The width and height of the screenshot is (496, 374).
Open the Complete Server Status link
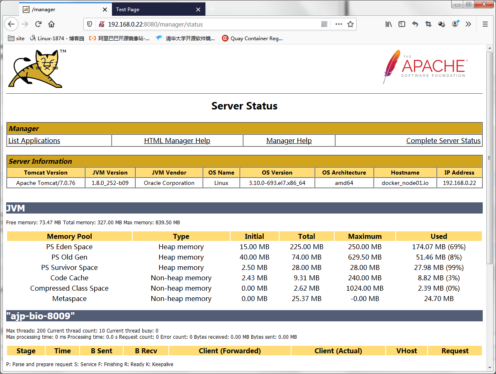click(x=443, y=141)
